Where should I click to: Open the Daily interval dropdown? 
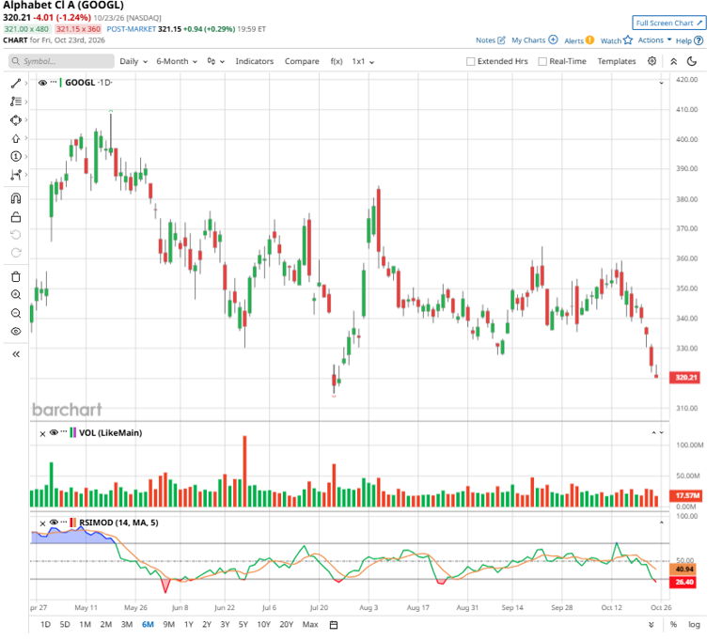[133, 61]
